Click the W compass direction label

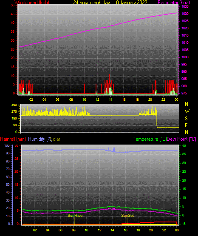(x=187, y=111)
